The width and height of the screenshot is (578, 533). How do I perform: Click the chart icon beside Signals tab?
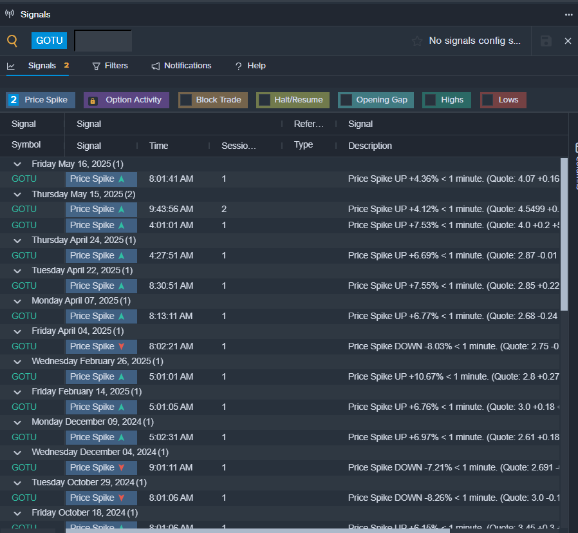(x=11, y=66)
